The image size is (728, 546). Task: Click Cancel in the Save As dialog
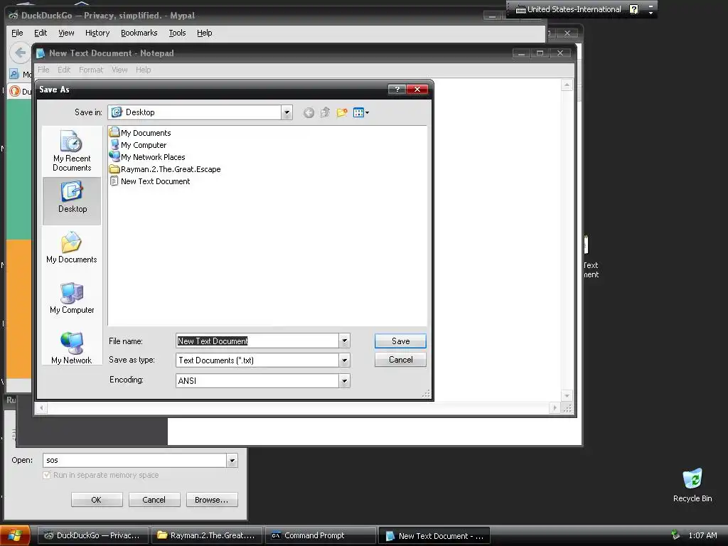pos(400,360)
